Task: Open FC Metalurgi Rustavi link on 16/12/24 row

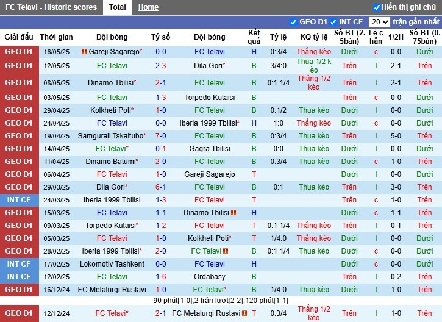Action: 112,289
